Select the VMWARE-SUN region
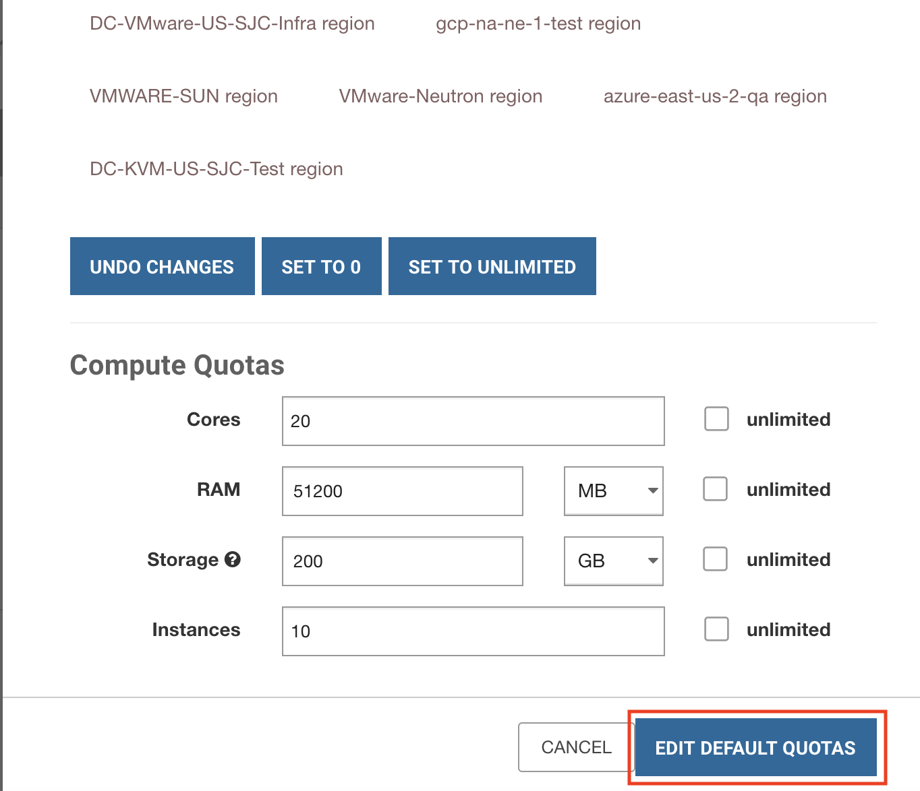This screenshot has width=920, height=791. [183, 96]
